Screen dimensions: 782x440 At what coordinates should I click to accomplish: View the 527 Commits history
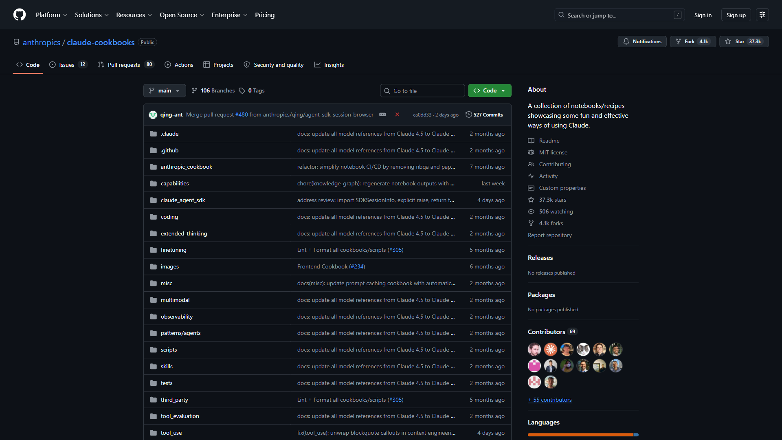click(x=484, y=115)
